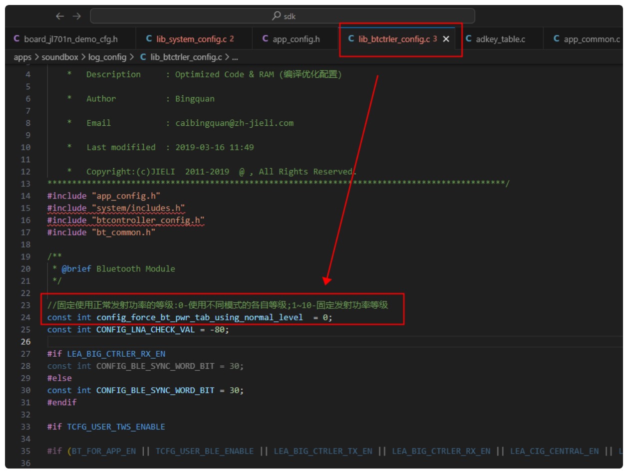Screen dimensions: 630x474
Task: Open the sdk command center search box
Action: 283,16
